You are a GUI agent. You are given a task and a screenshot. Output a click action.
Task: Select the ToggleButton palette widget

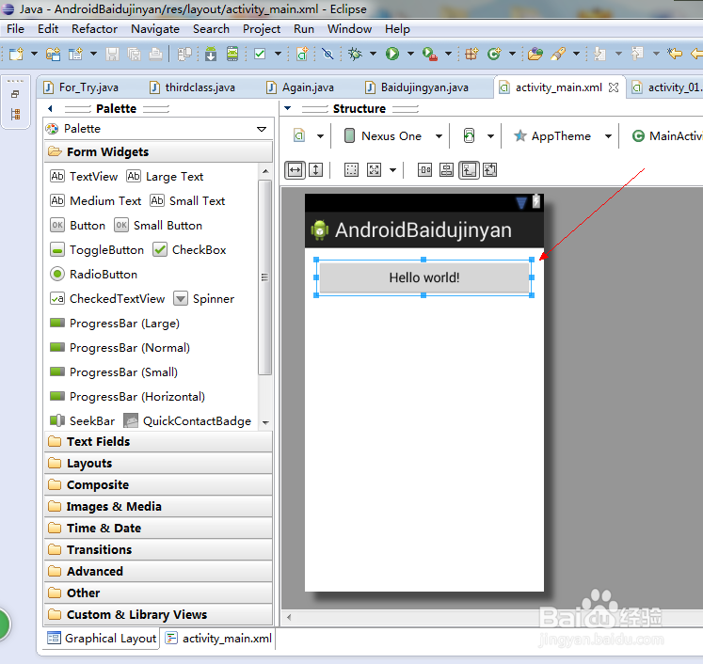(x=97, y=250)
